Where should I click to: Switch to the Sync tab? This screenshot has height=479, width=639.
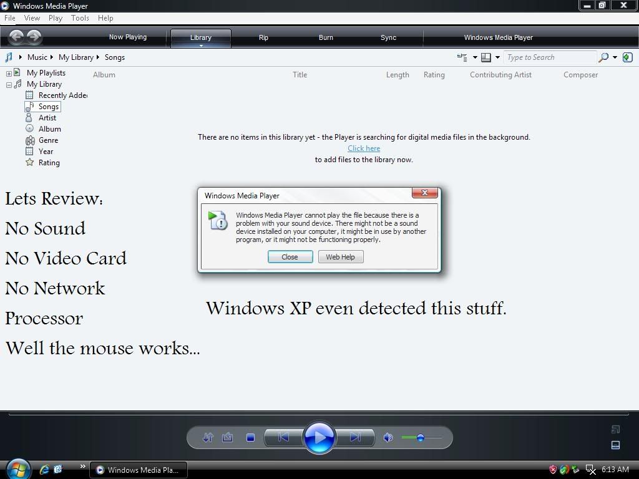click(388, 37)
